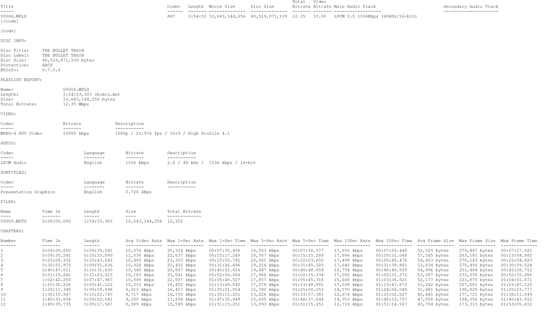Screen dimensions: 544x312
Task: Click the MPEG-4 AVC Video codec text
Action: 21,133
